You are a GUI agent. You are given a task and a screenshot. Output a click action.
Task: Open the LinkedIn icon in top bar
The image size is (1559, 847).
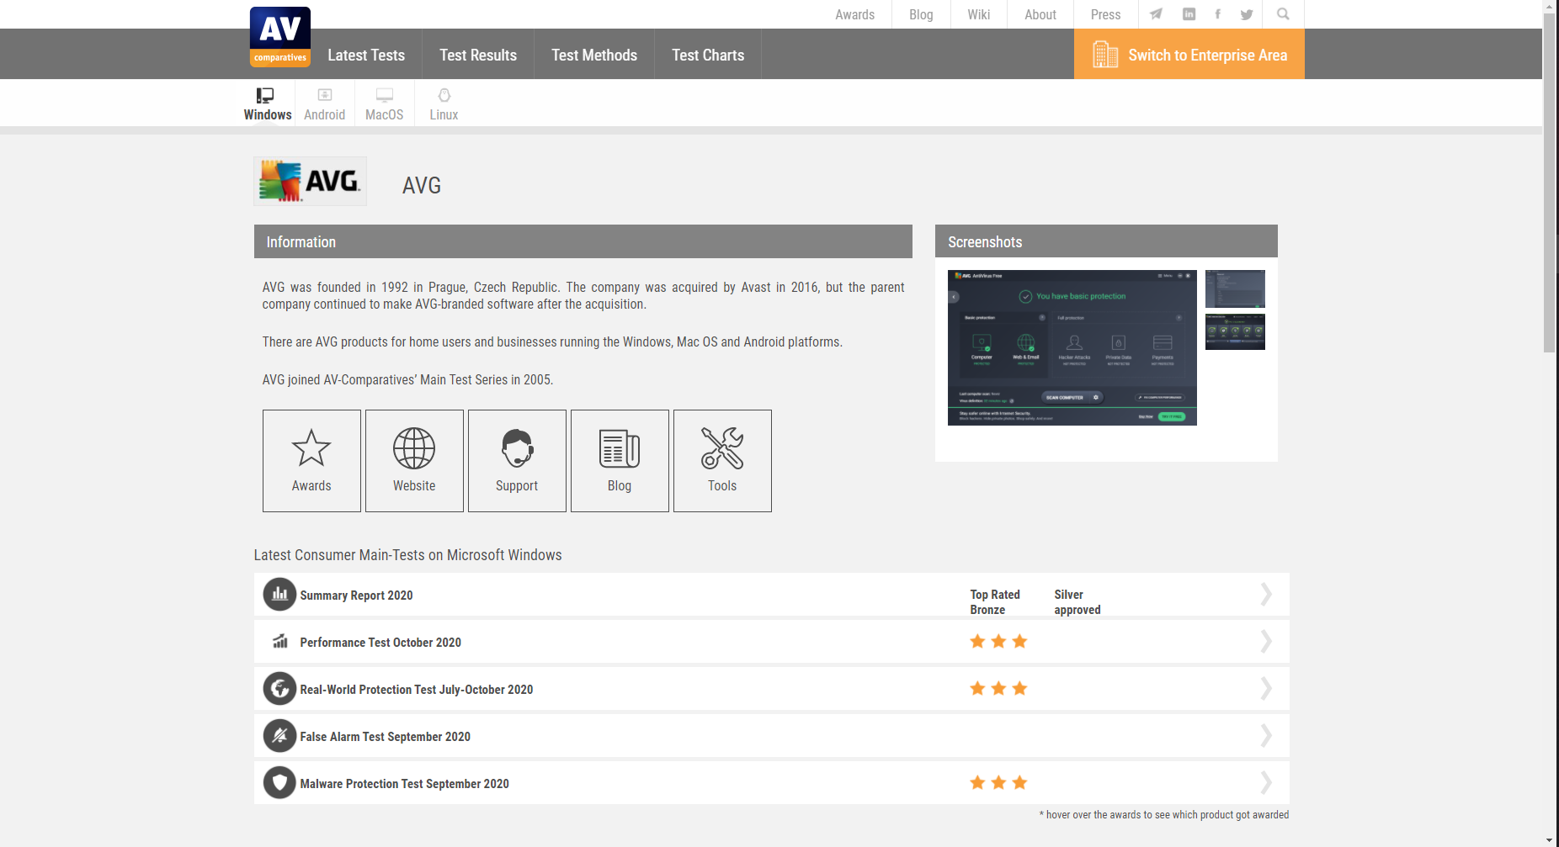1189,14
